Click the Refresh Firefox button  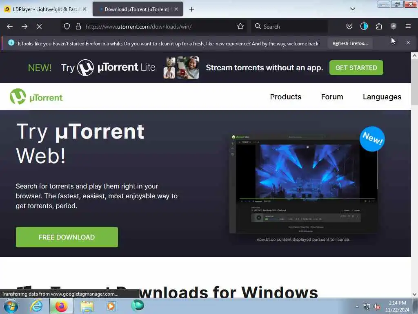point(350,43)
